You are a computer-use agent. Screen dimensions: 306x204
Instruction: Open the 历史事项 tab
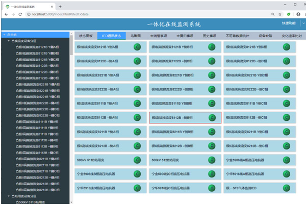[209, 36]
